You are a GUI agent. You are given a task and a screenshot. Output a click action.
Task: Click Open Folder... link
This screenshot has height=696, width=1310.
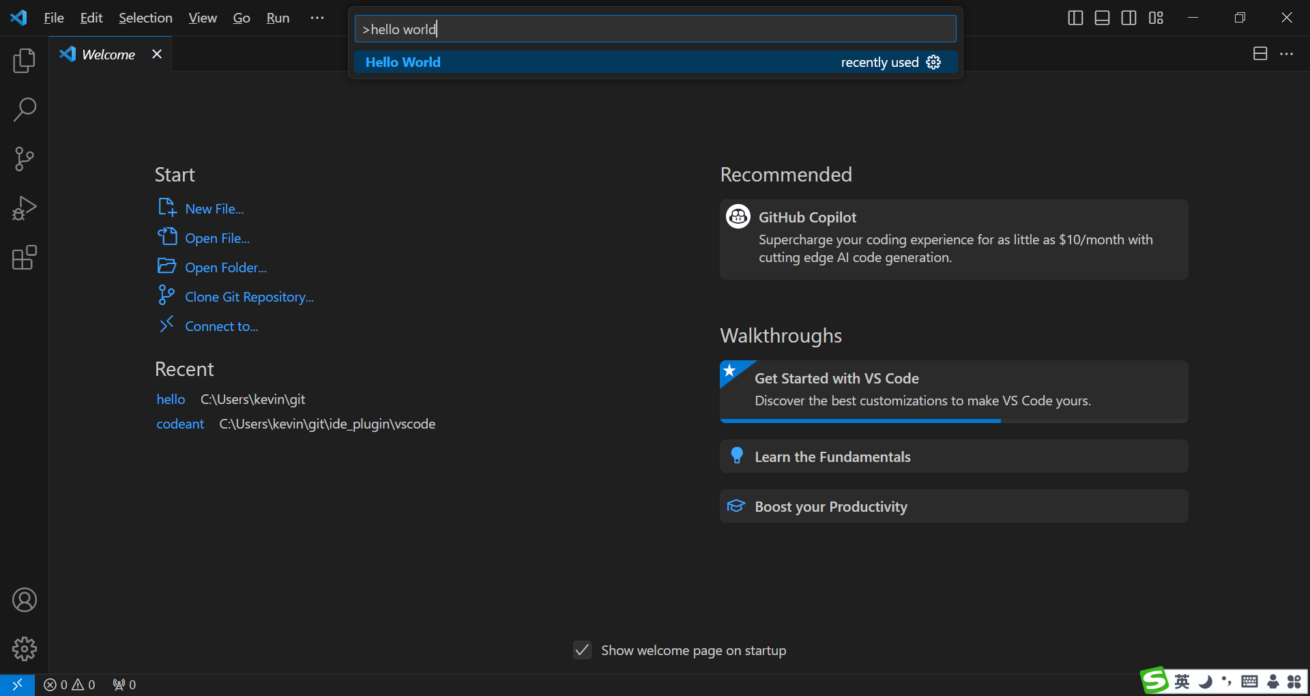(226, 267)
